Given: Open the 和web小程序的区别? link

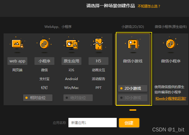Looking at the screenshot, I should [x=171, y=99].
